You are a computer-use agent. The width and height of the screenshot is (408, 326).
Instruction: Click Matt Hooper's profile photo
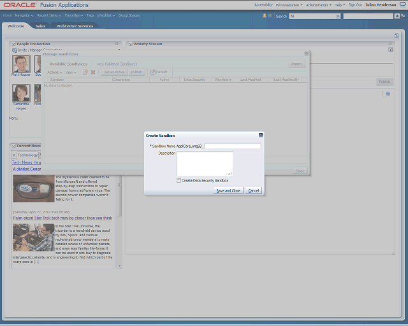click(21, 64)
